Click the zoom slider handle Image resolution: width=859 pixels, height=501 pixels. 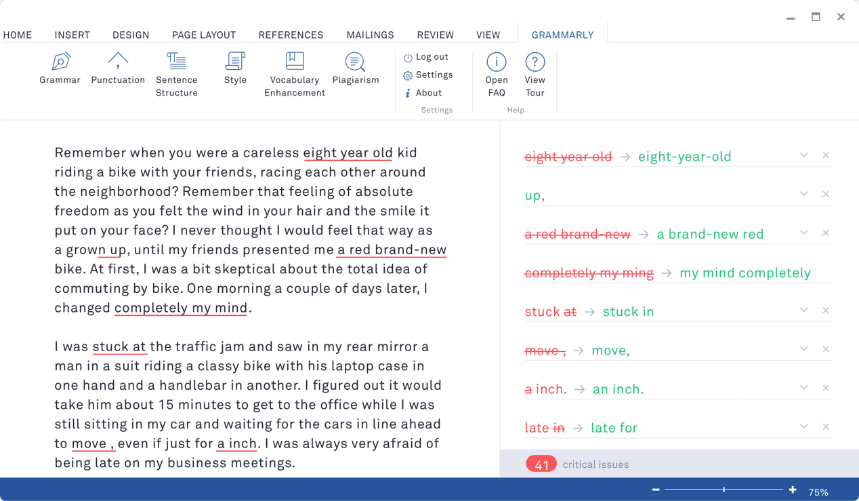tap(724, 489)
